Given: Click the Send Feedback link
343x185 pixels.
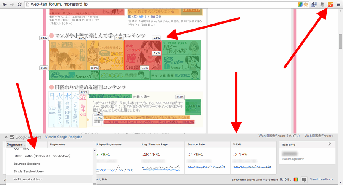Looking at the screenshot, I should click(x=322, y=179).
